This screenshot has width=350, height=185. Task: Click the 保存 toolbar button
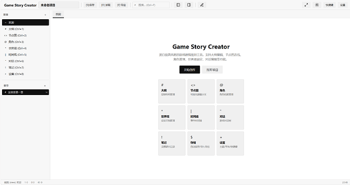[90, 5]
